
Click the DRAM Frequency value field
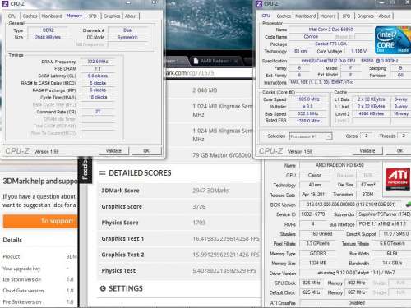click(98, 62)
